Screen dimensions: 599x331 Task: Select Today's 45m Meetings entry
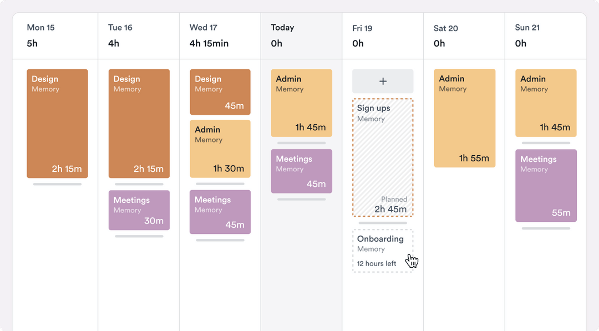tap(301, 171)
